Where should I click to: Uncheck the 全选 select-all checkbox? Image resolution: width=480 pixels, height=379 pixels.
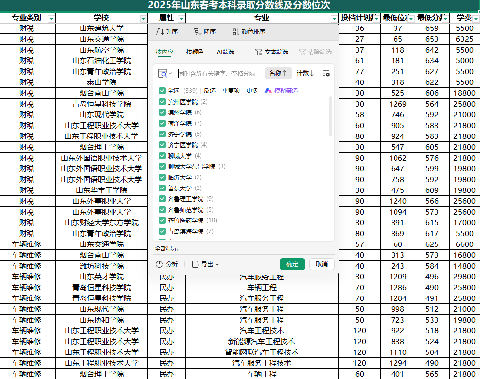click(162, 91)
